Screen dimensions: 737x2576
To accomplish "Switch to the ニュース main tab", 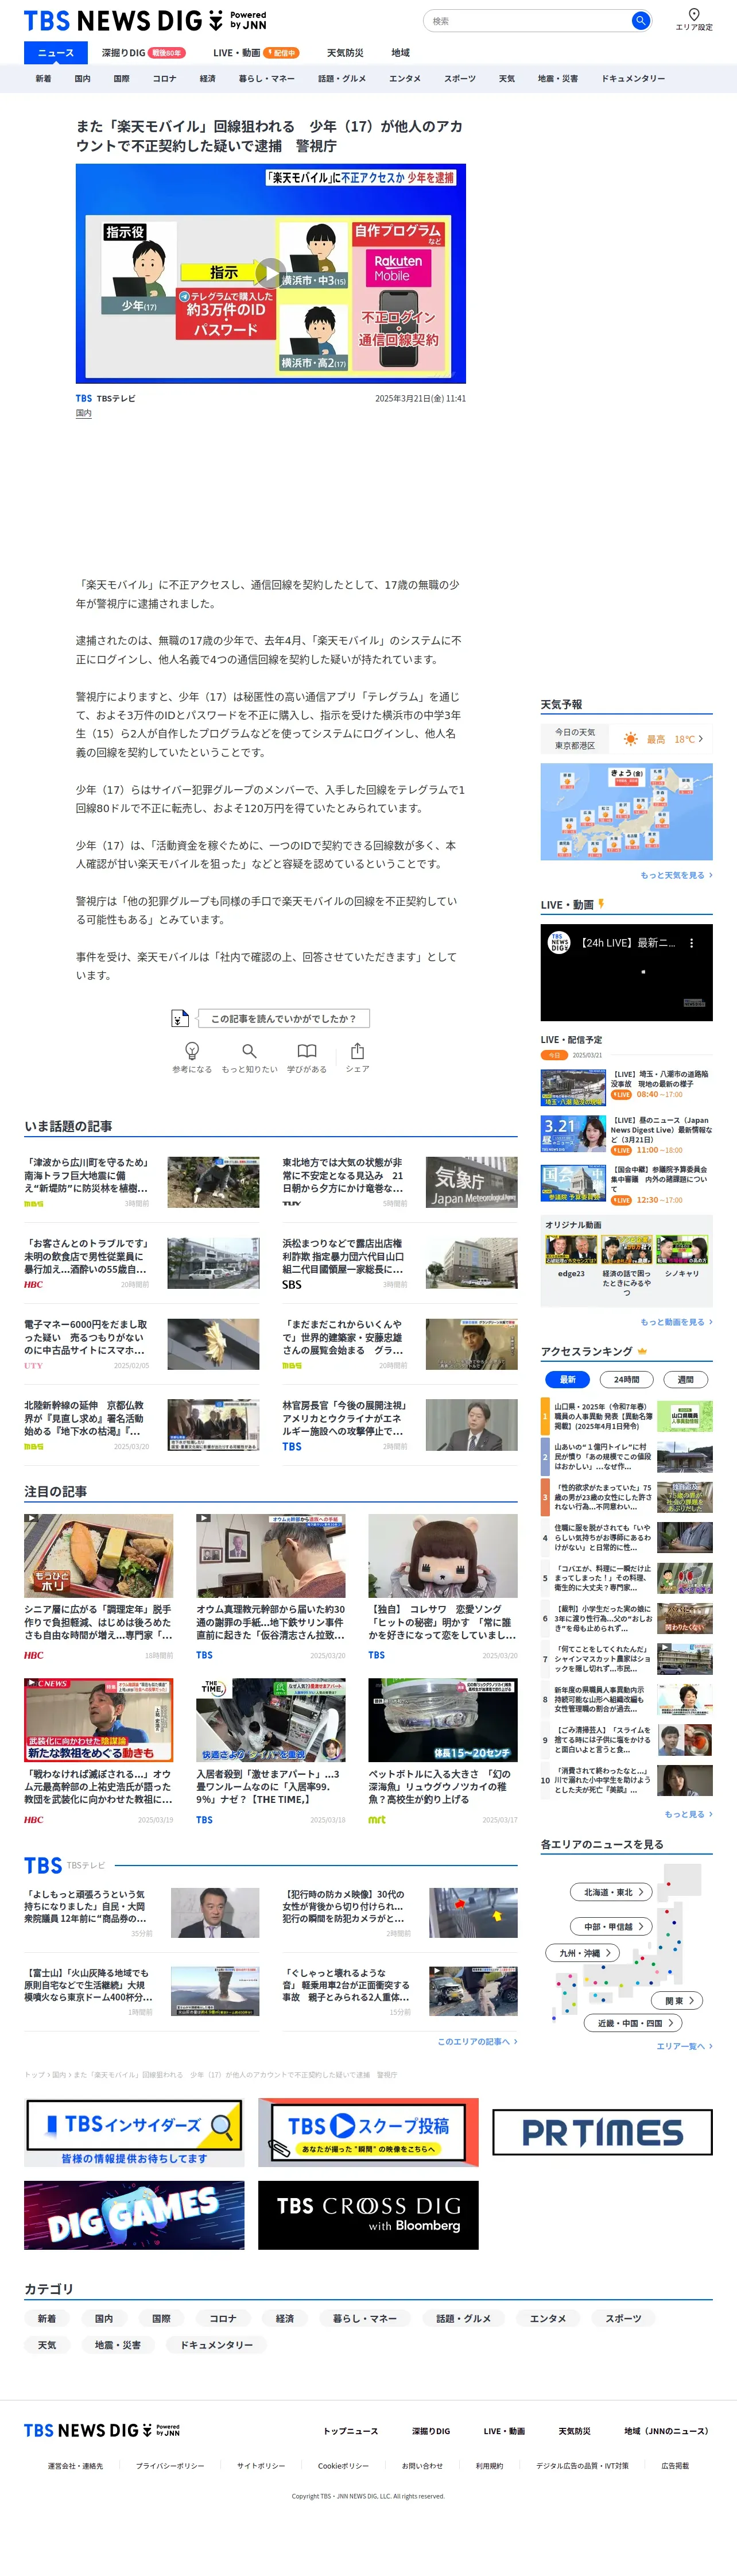I will (x=56, y=53).
